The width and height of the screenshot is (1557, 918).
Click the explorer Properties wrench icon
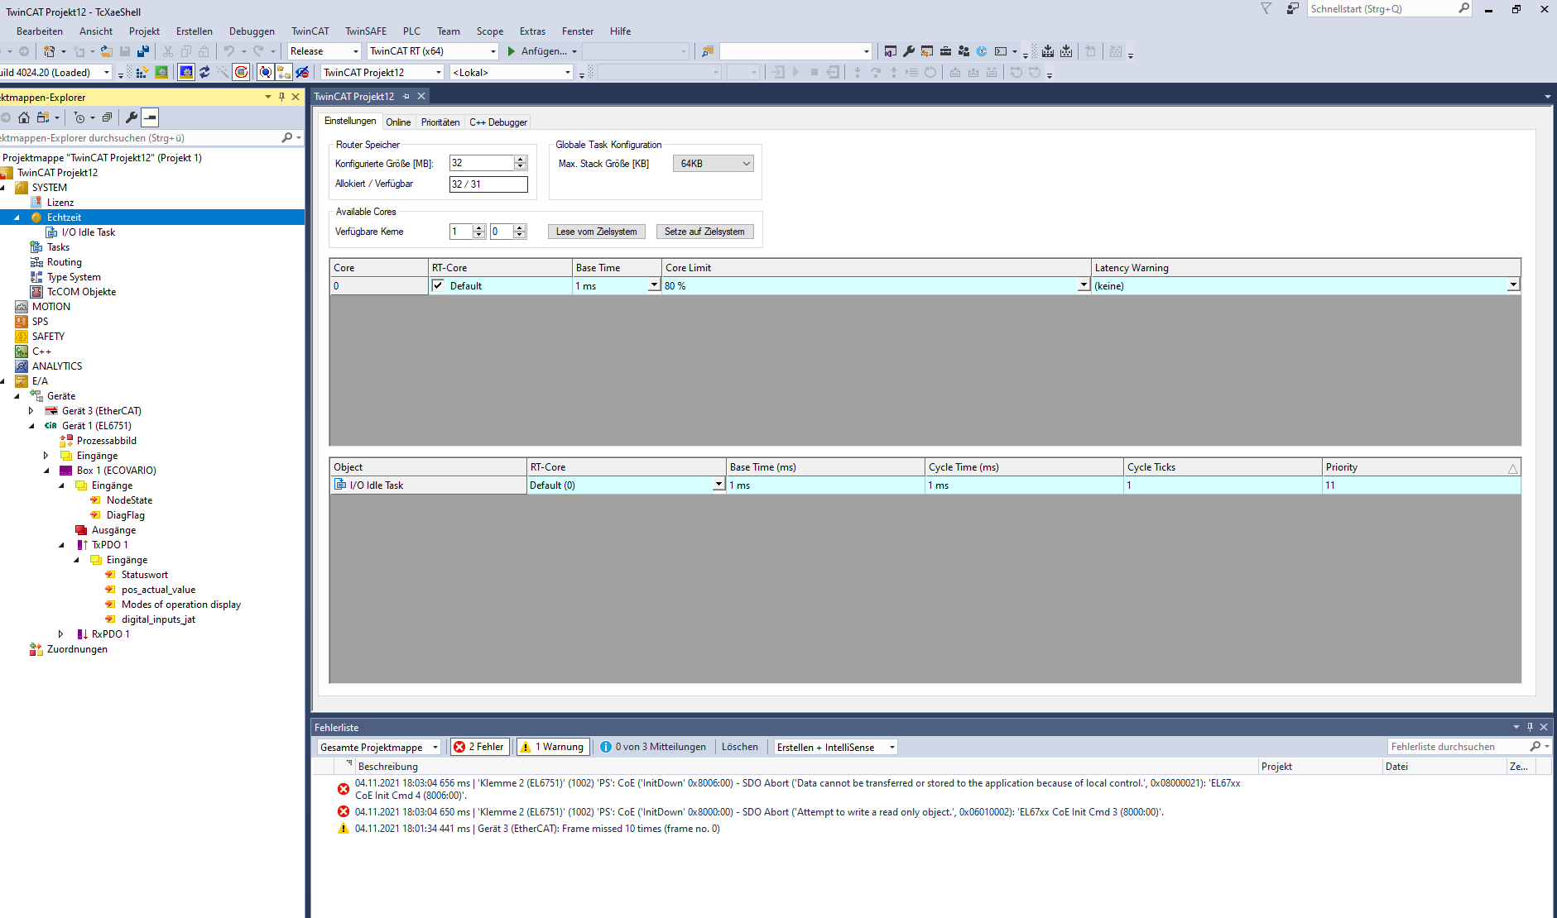(x=131, y=117)
